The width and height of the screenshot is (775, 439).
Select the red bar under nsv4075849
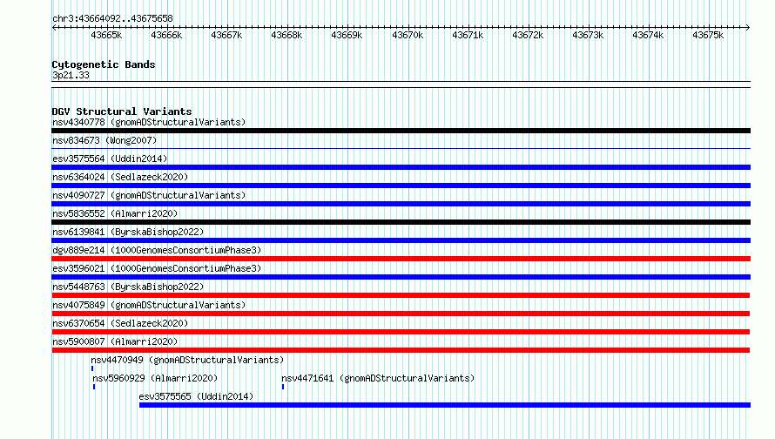coord(401,314)
